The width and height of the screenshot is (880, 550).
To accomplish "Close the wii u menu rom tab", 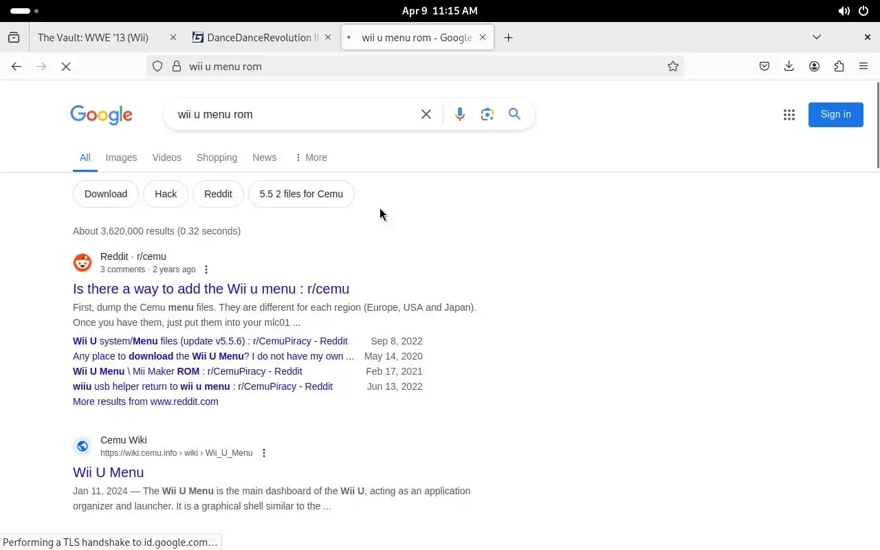I will tap(483, 38).
